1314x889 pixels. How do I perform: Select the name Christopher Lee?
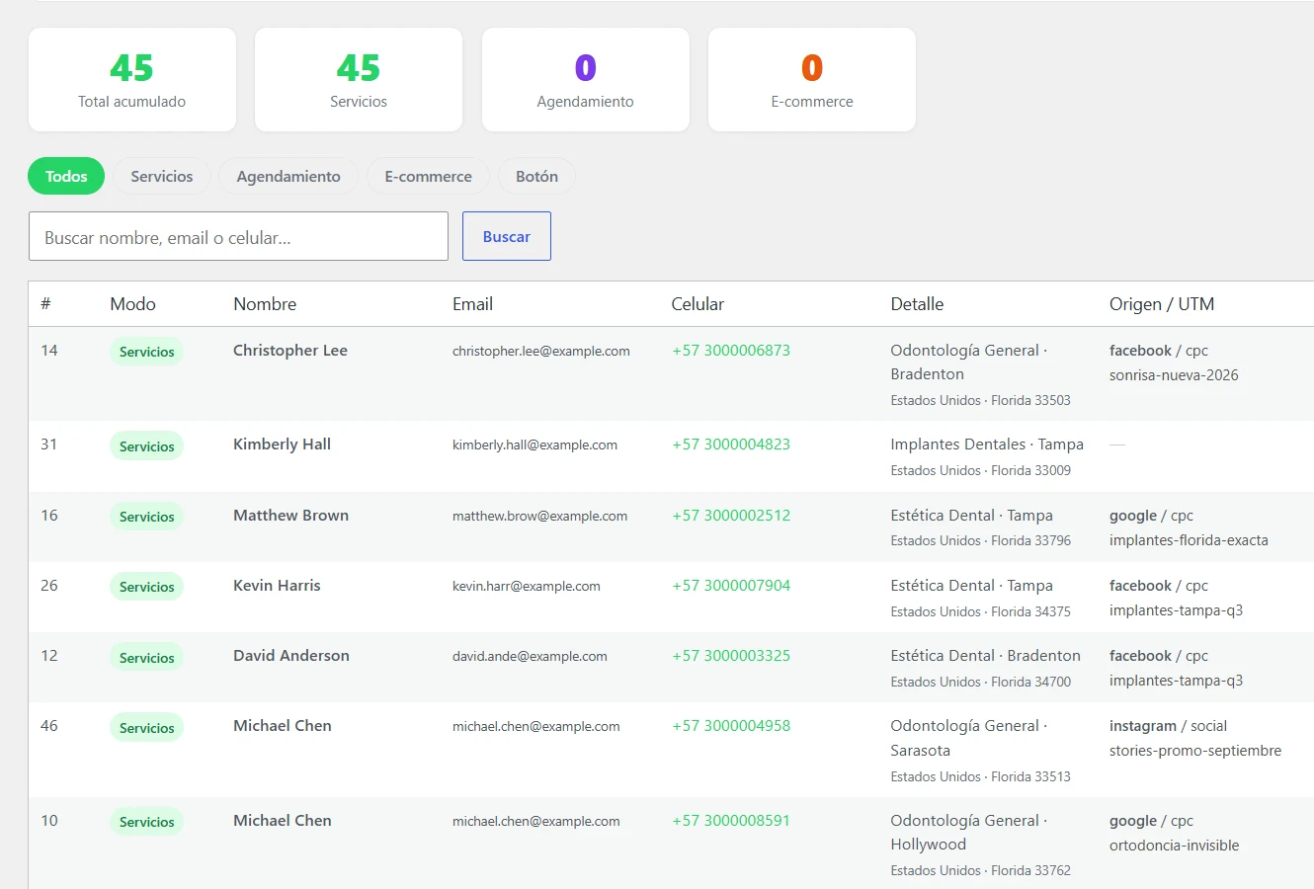point(290,351)
